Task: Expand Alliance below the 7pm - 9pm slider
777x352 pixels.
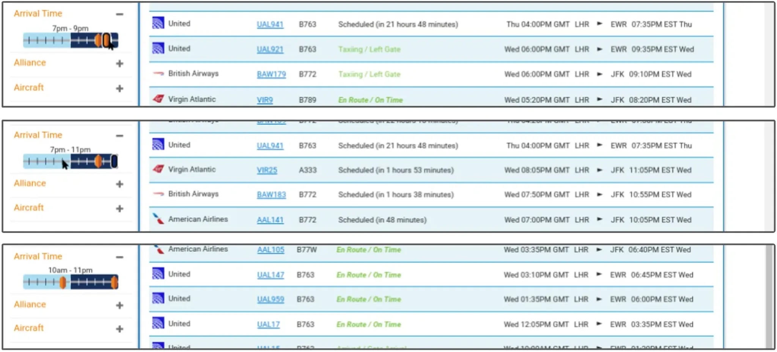Action: coord(120,63)
